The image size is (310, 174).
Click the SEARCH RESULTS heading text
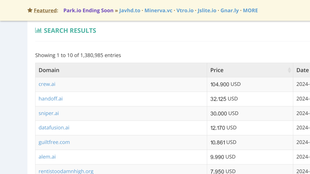pos(70,31)
